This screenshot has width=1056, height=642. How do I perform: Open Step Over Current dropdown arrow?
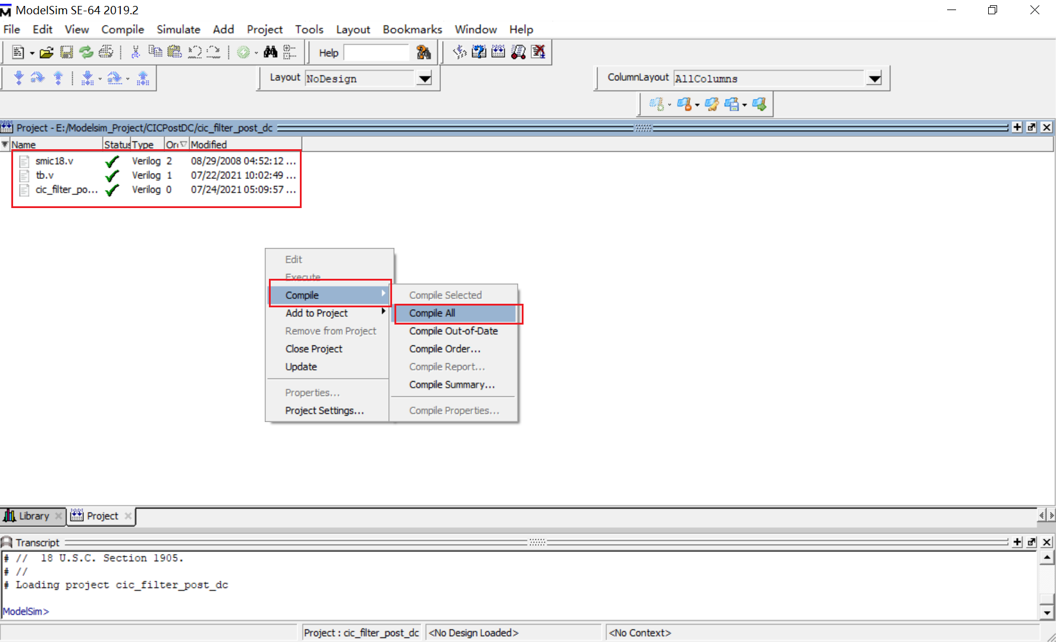[127, 78]
